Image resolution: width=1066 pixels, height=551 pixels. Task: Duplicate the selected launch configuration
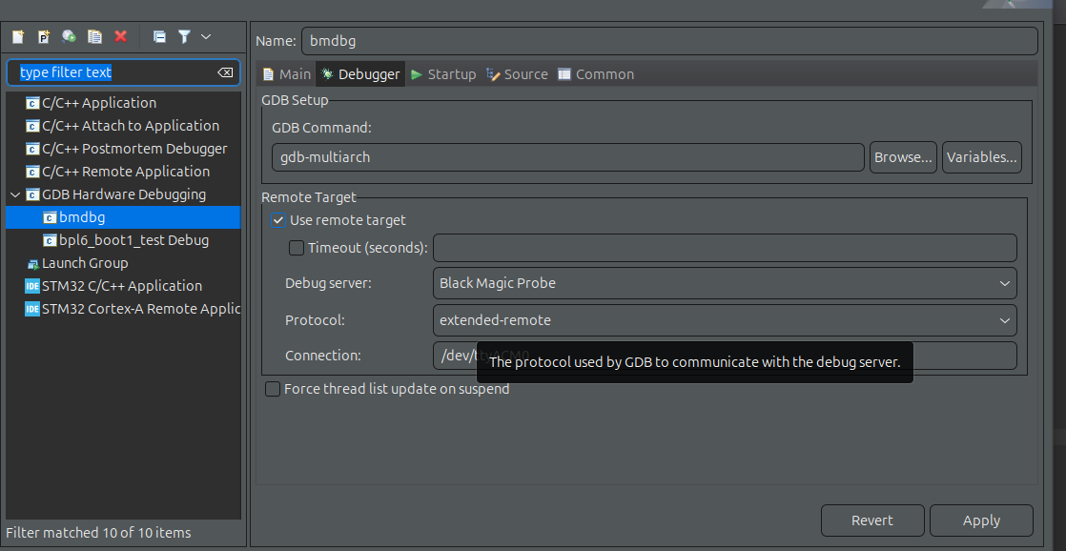pyautogui.click(x=94, y=36)
